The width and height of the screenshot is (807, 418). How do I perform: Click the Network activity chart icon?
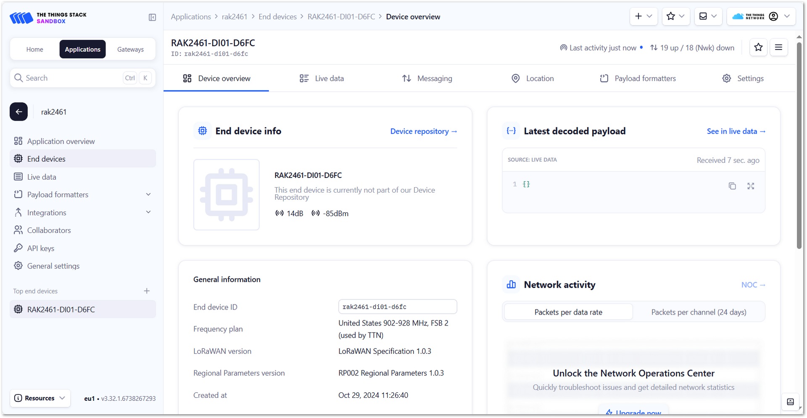point(511,285)
